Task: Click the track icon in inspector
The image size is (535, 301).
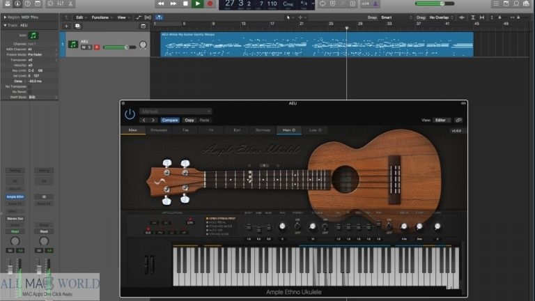Action: [x=33, y=36]
